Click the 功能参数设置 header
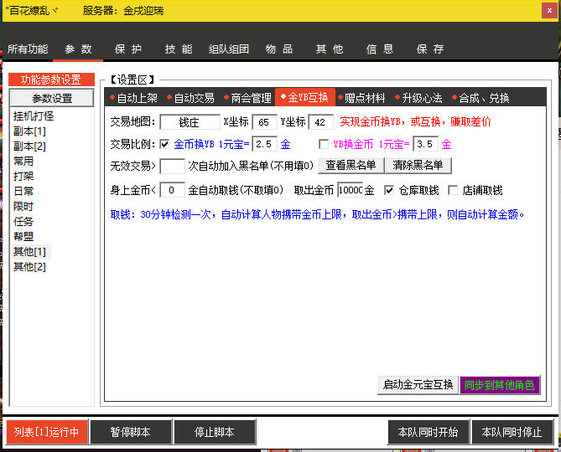This screenshot has width=561, height=452. coord(51,80)
